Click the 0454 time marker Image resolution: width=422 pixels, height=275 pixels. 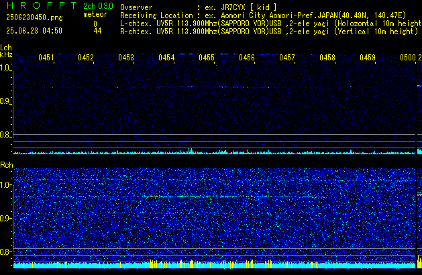[166, 58]
